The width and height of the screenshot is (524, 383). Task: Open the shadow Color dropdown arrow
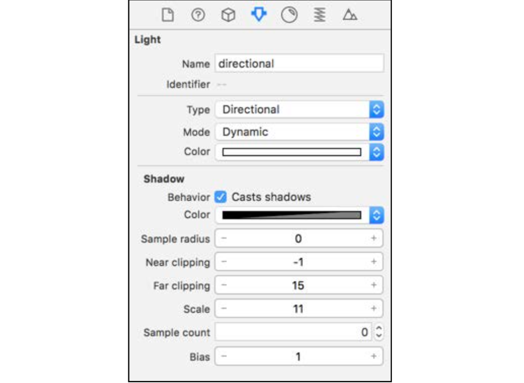(x=376, y=215)
